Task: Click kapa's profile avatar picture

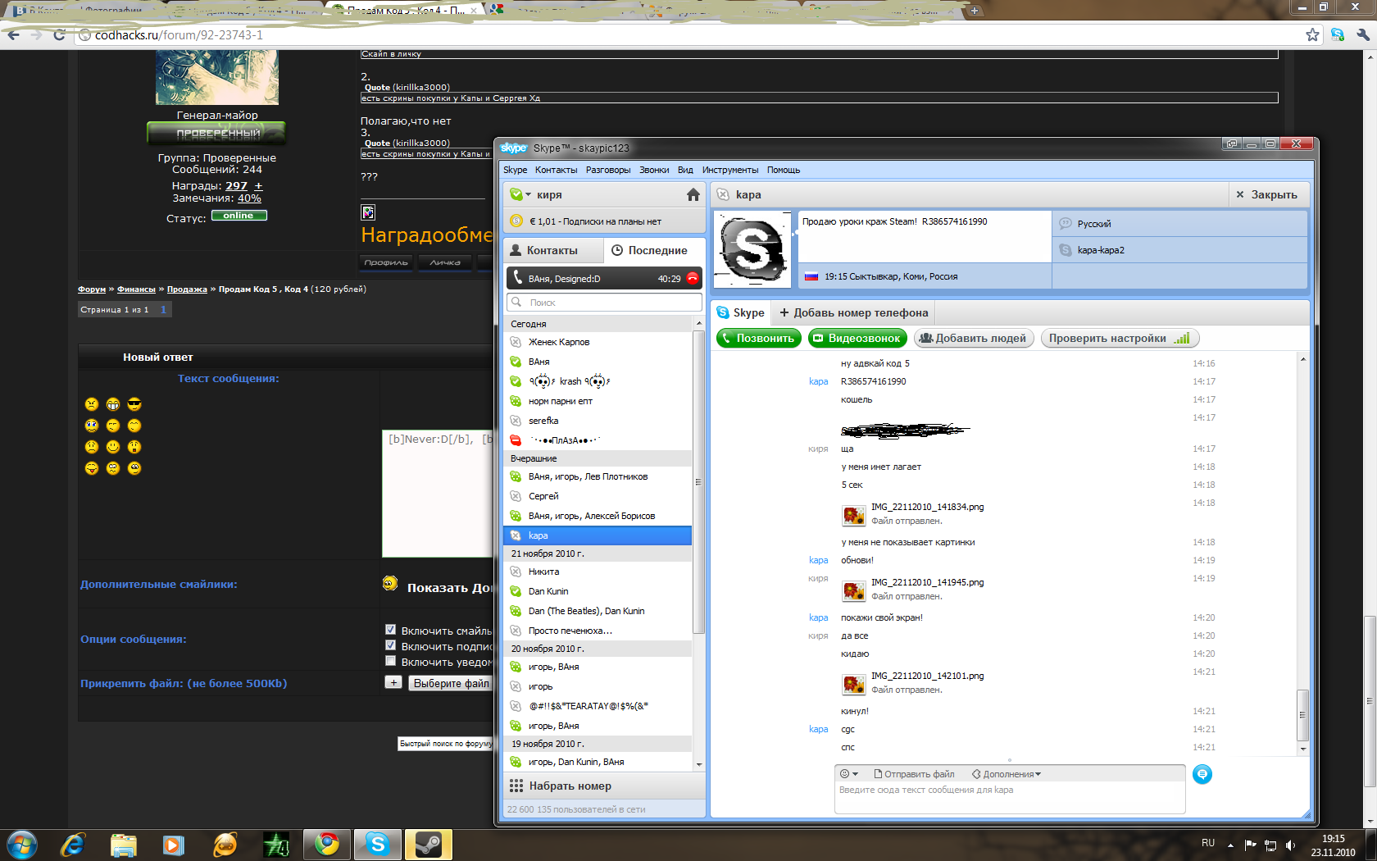Action: (752, 249)
